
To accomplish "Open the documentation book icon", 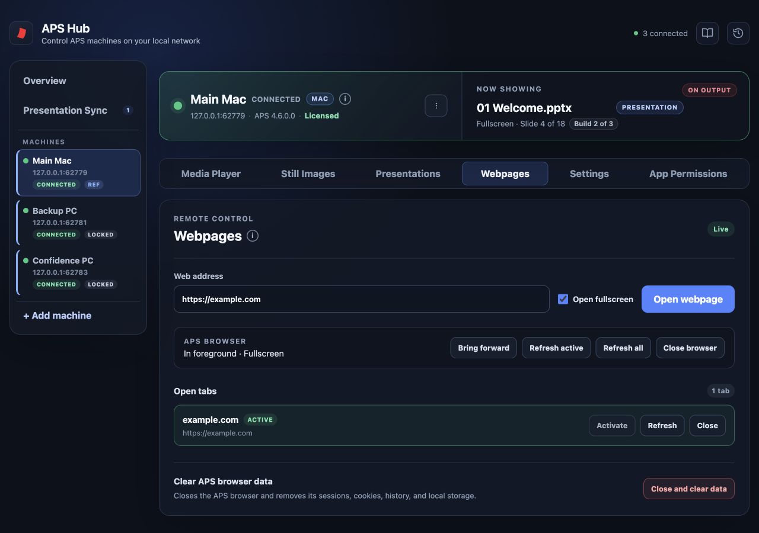I will coord(707,33).
